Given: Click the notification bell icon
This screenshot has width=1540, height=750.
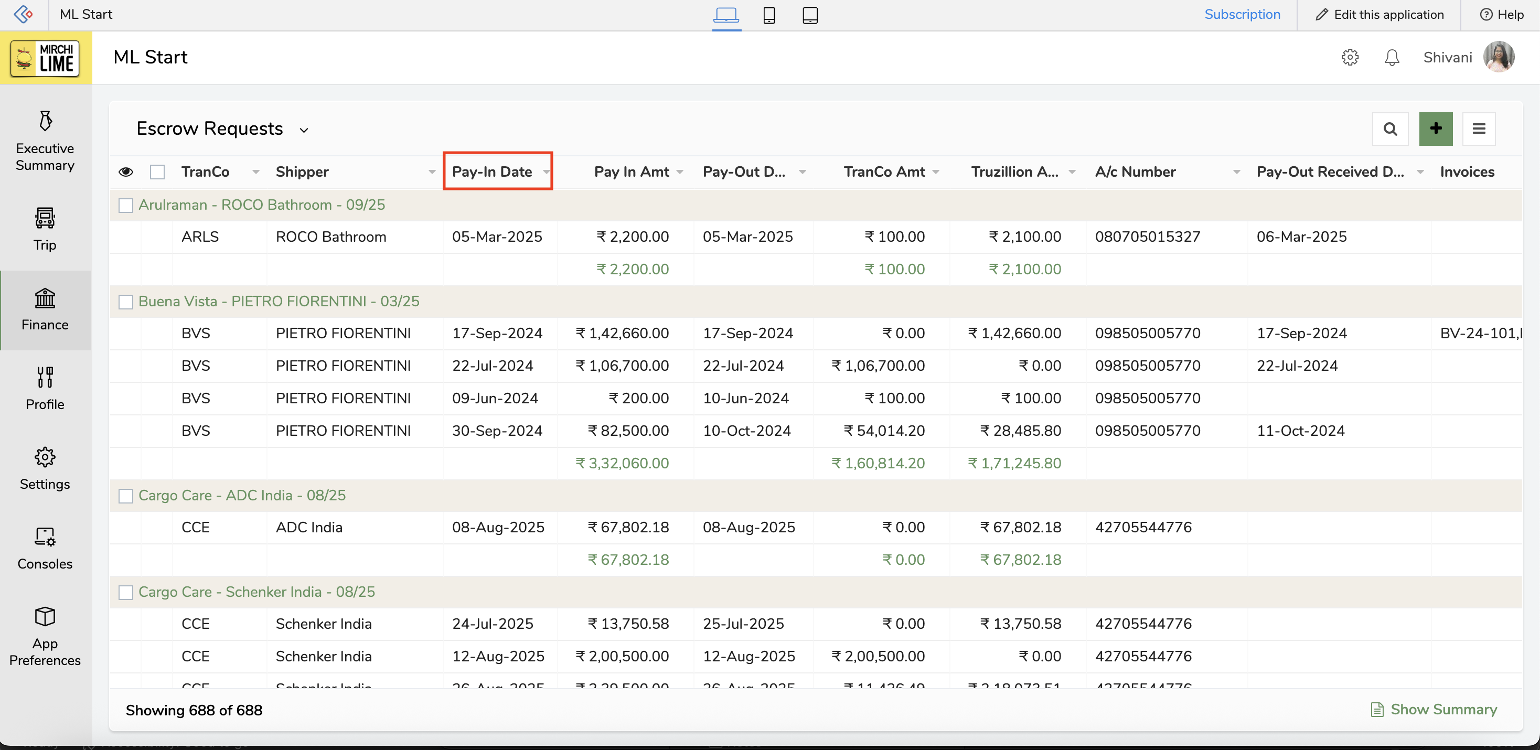Looking at the screenshot, I should [x=1392, y=57].
